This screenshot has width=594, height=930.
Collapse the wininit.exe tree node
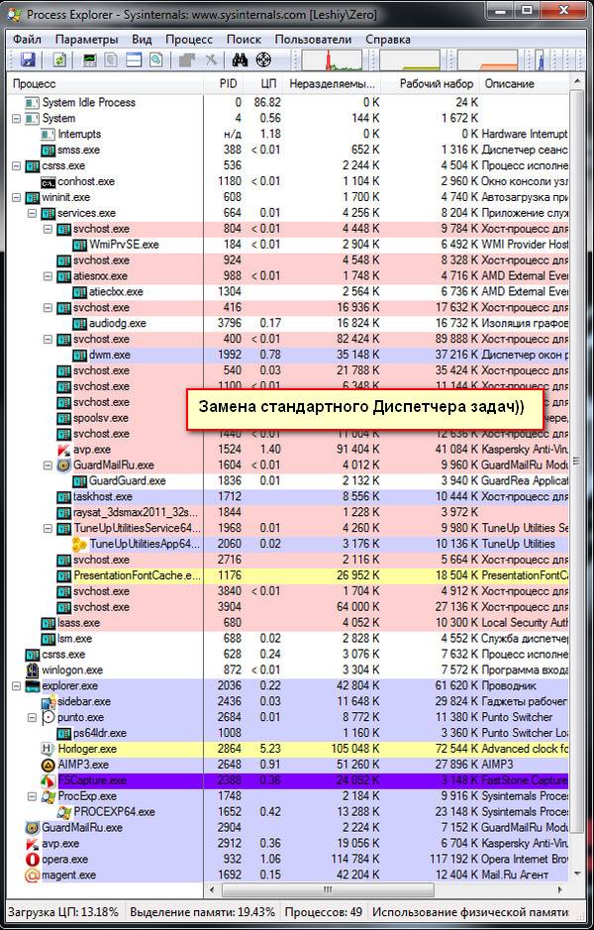point(17,197)
